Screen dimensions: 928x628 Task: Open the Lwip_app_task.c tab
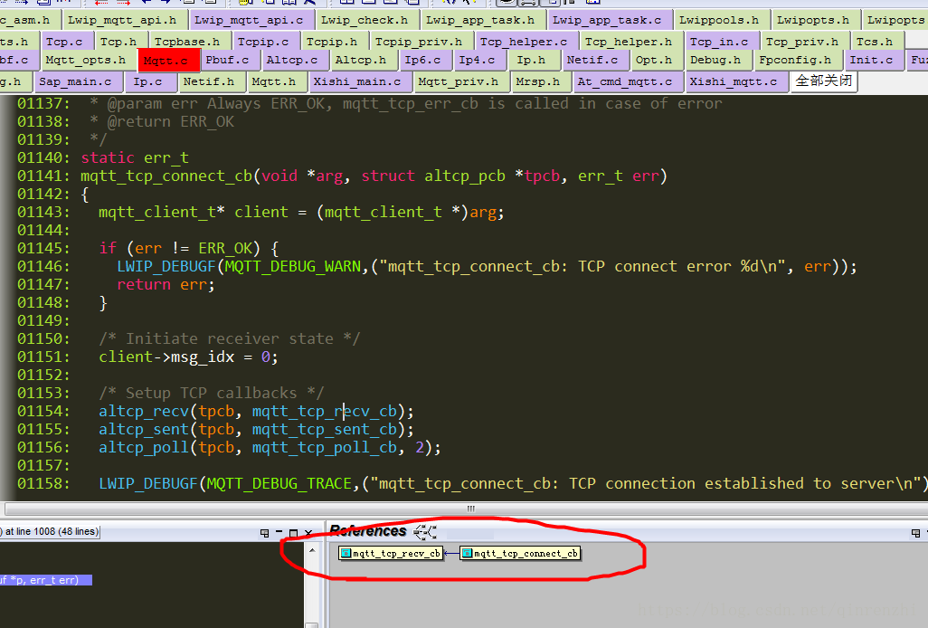tap(610, 20)
